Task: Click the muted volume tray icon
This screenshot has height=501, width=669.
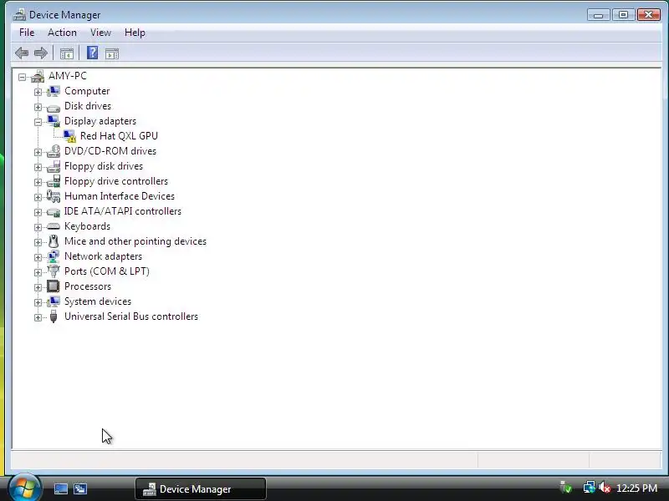Action: pyautogui.click(x=604, y=488)
